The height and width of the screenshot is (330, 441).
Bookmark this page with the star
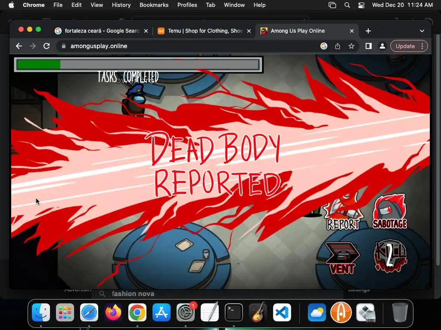pos(351,46)
